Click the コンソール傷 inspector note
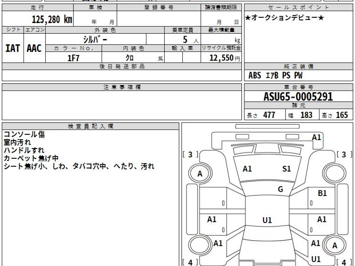355x266 pixels. (x=24, y=134)
